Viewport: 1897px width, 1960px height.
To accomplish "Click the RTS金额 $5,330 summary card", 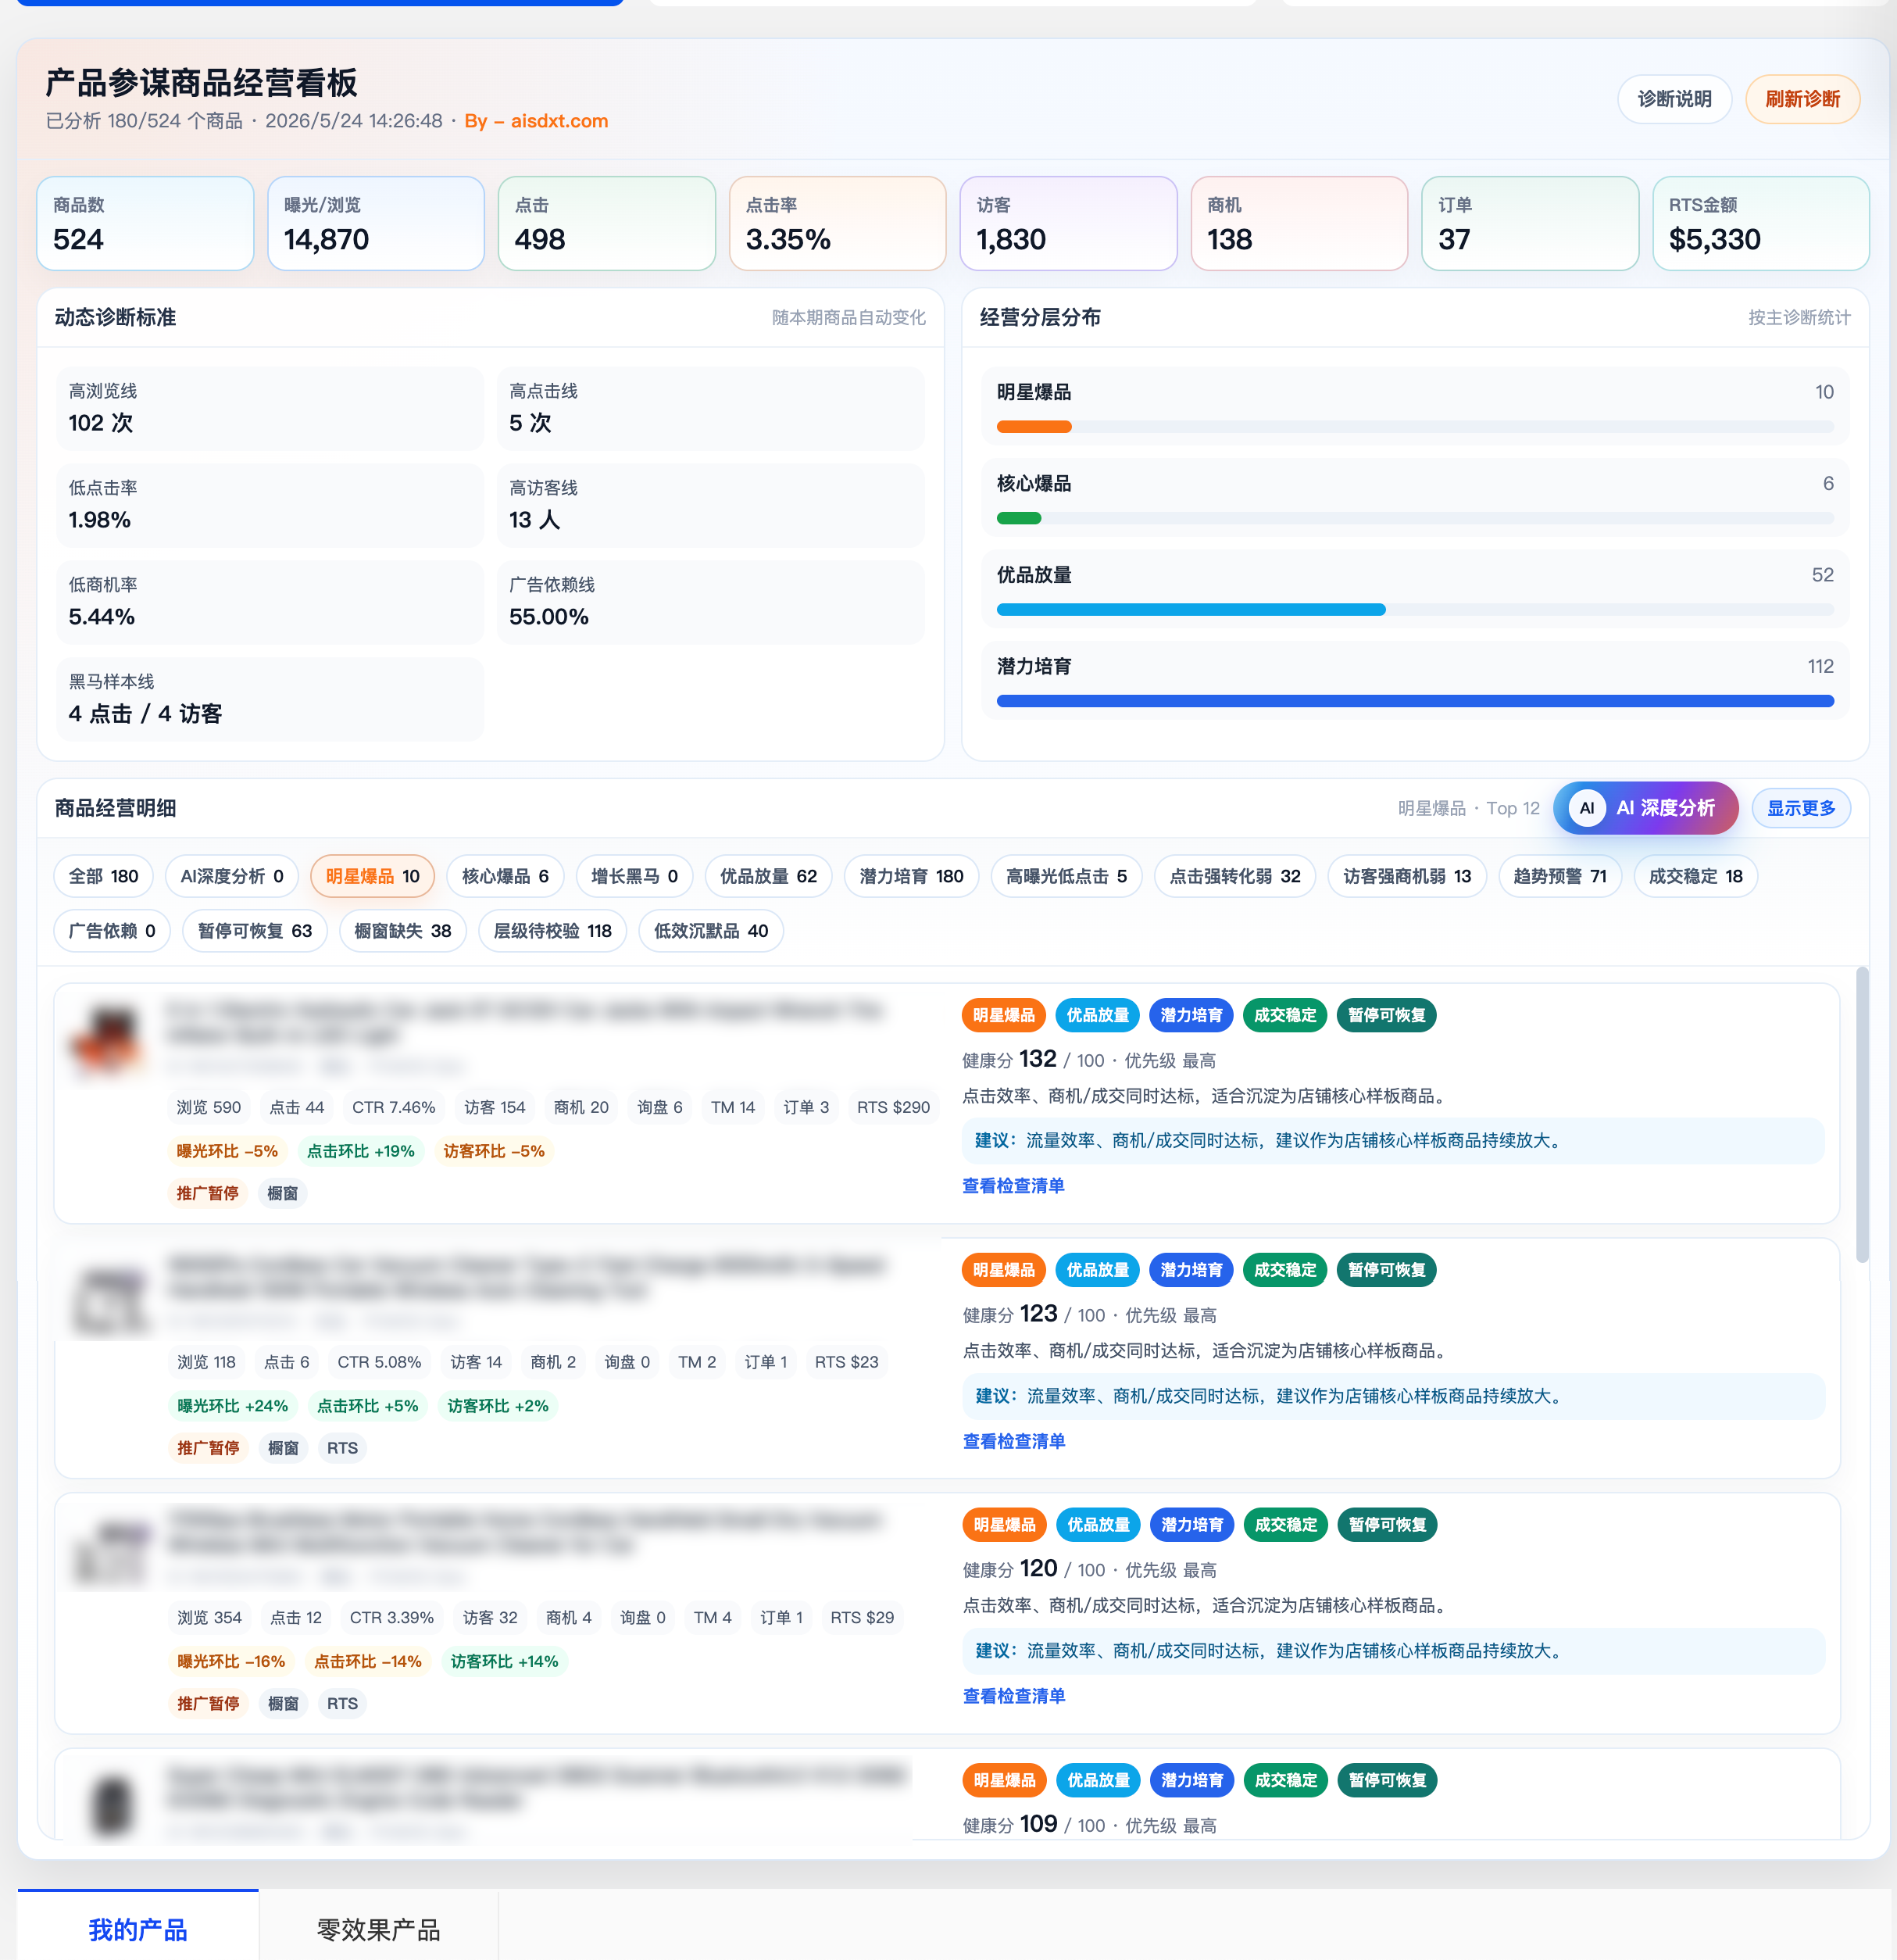I will (1761, 223).
